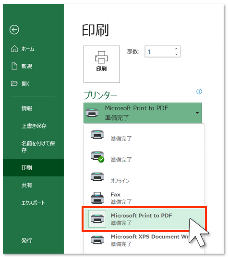228x257 pixels.
Task: Click 名前を付けて保存 in the sidebar
Action: [x=38, y=146]
